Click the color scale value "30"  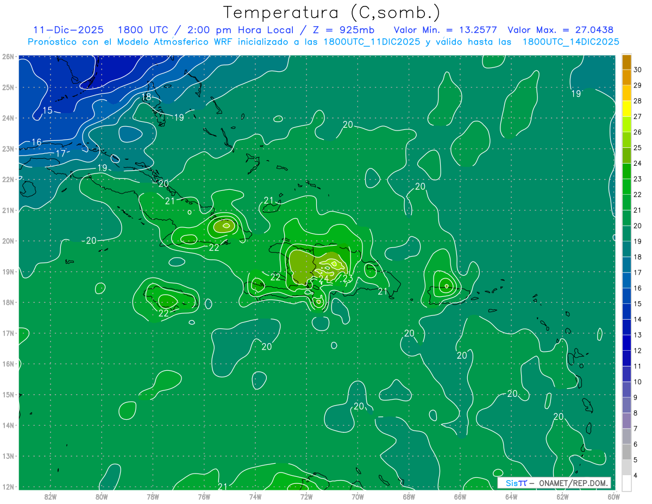click(637, 70)
